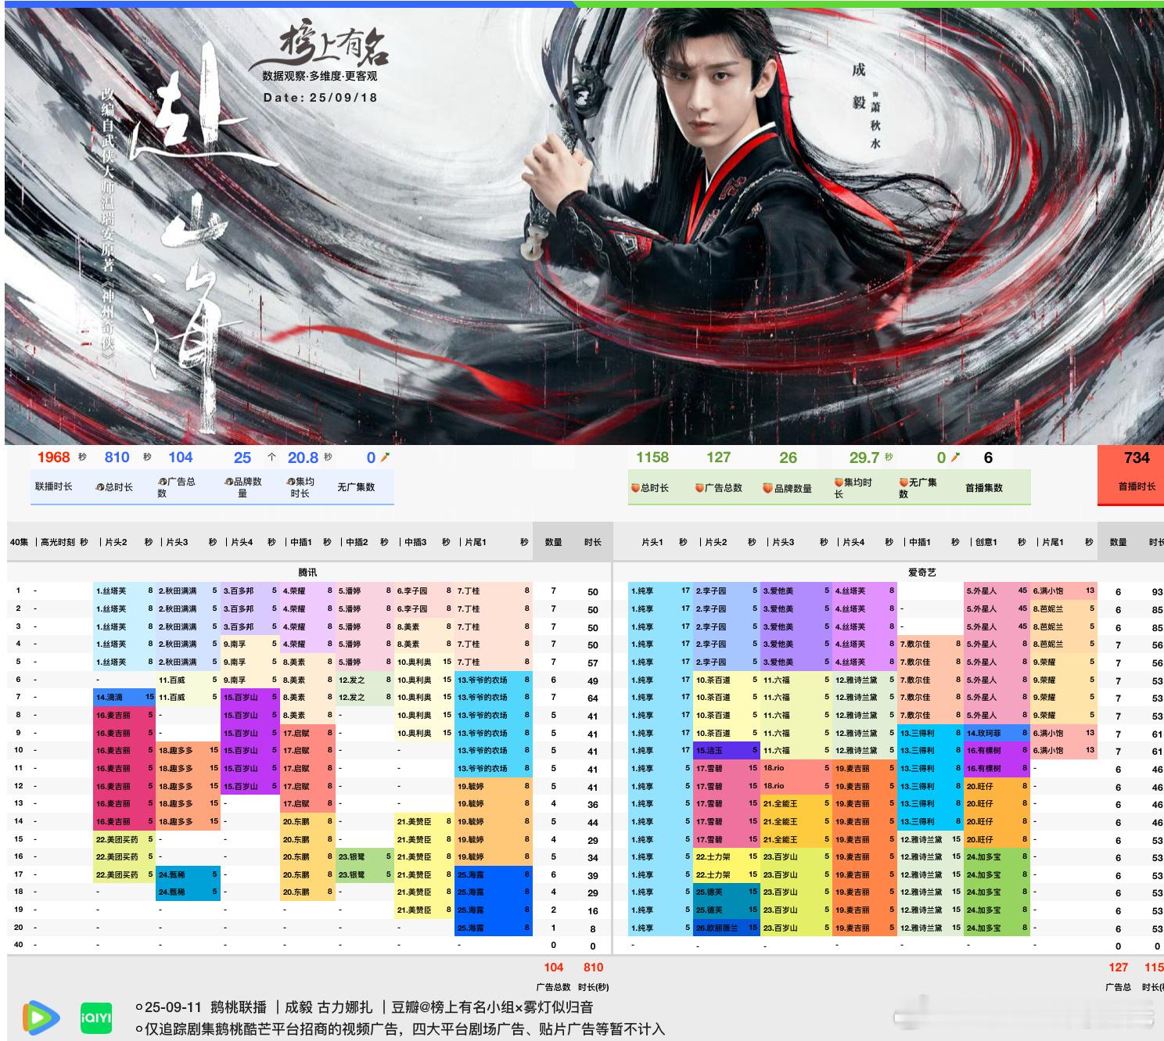Image resolution: width=1164 pixels, height=1041 pixels.
Task: Click the penguin icon beside Tencent 品牌数量
Action: click(x=228, y=482)
